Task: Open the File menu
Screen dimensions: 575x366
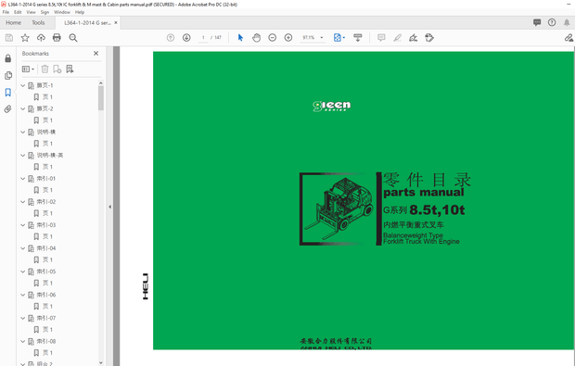Action: [6, 12]
